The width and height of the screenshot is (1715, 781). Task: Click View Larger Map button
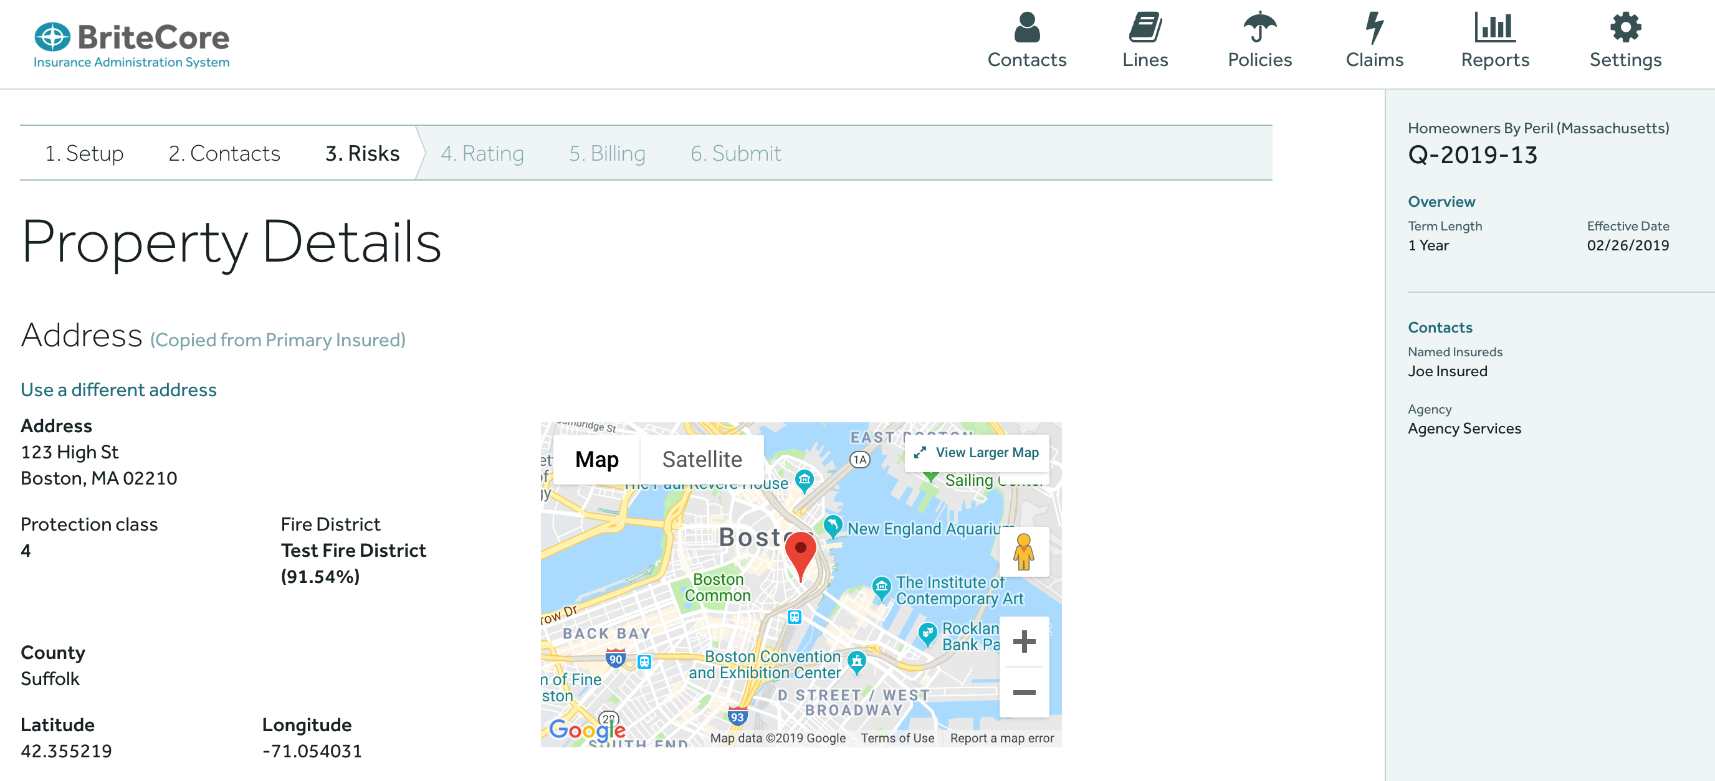point(977,452)
